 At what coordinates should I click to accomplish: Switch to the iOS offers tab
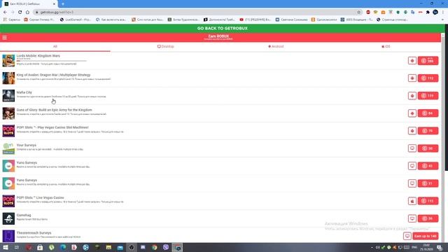pos(386,47)
